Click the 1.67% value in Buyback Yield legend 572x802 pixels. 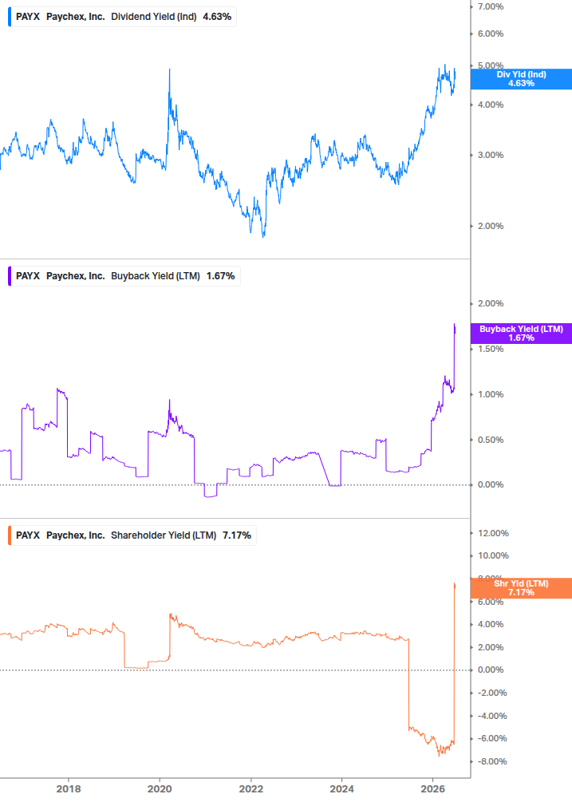pos(221,276)
